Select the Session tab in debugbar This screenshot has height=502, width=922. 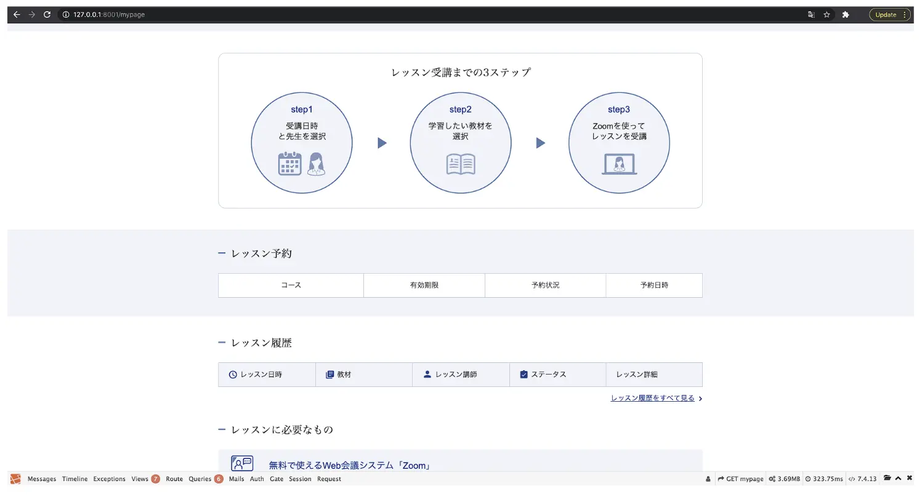[x=300, y=479]
